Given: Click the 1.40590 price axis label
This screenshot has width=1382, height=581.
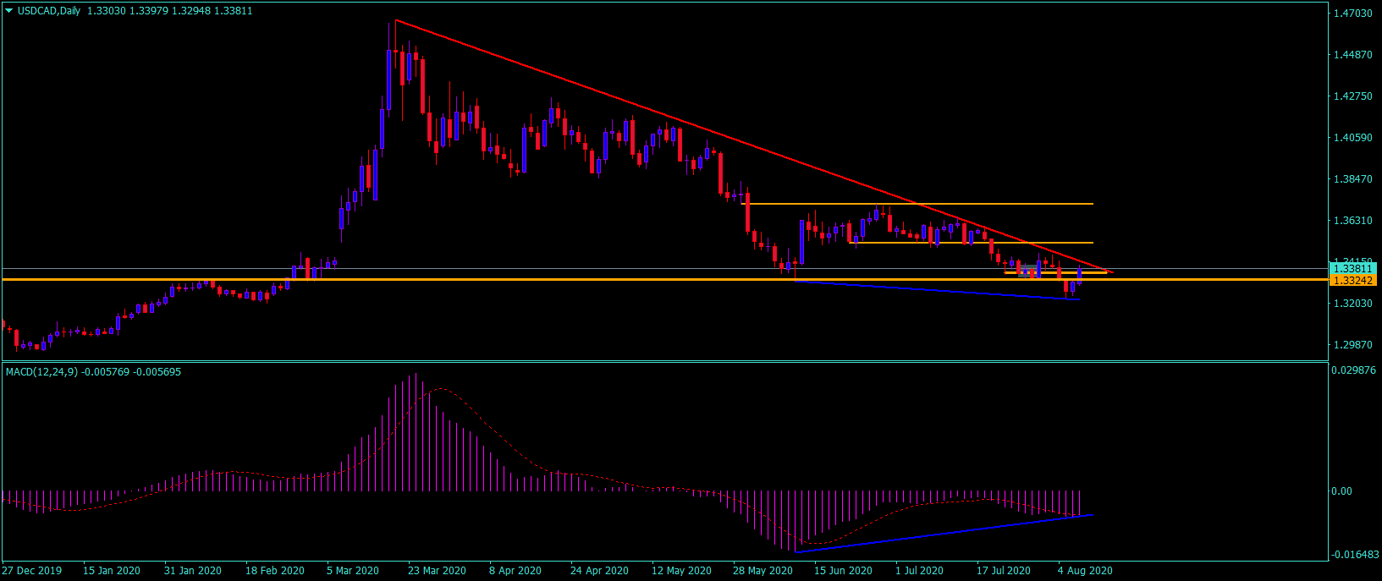Looking at the screenshot, I should click(1352, 138).
